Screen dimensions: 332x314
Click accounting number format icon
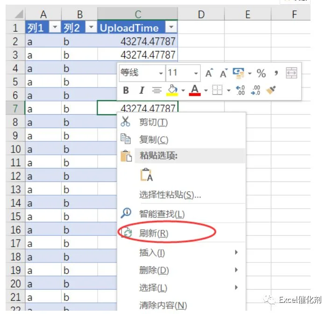(x=239, y=73)
